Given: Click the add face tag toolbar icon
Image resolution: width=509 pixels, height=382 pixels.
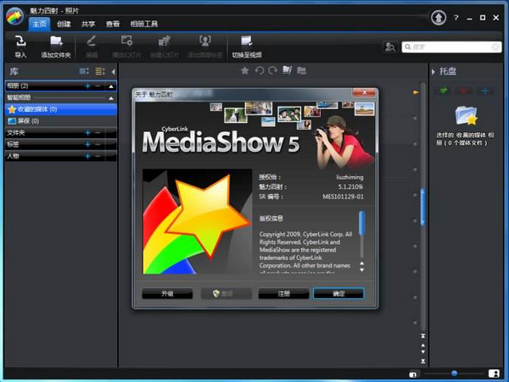Looking at the screenshot, I should (x=205, y=42).
